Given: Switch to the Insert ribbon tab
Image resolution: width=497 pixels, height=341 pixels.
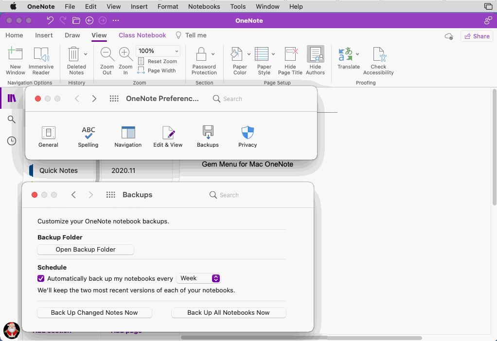Looking at the screenshot, I should point(44,35).
